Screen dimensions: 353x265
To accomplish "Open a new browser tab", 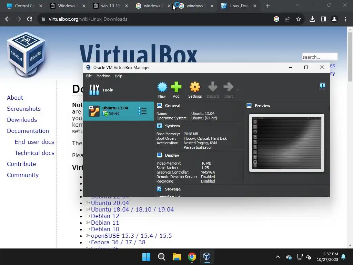I will [268, 6].
